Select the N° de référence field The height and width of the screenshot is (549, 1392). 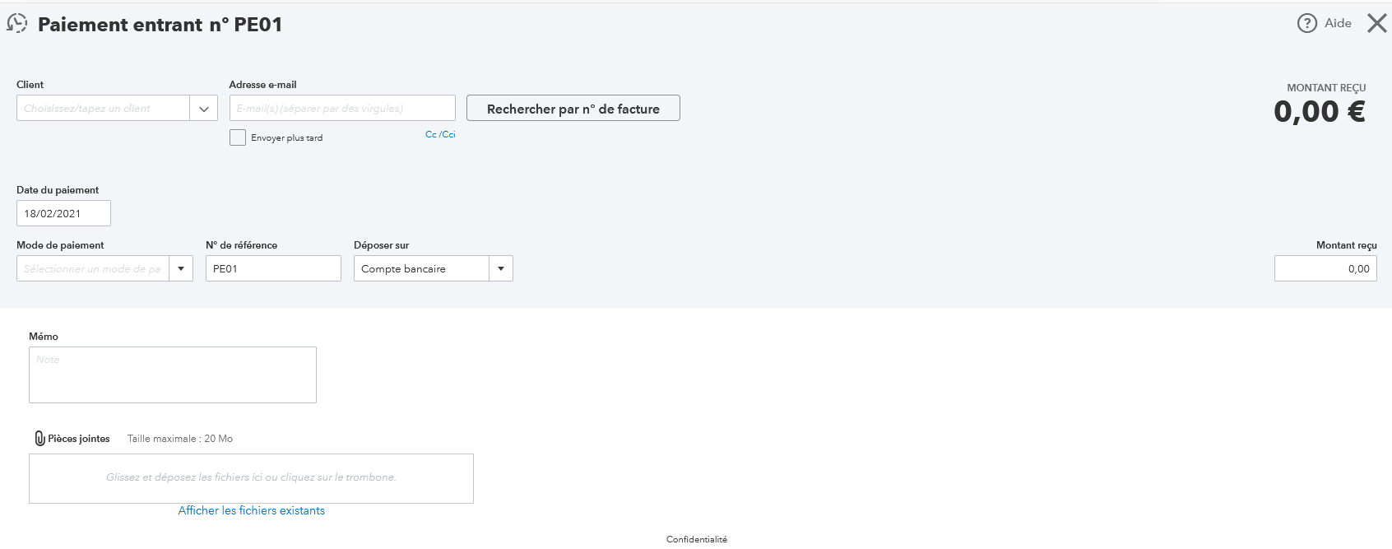click(272, 268)
